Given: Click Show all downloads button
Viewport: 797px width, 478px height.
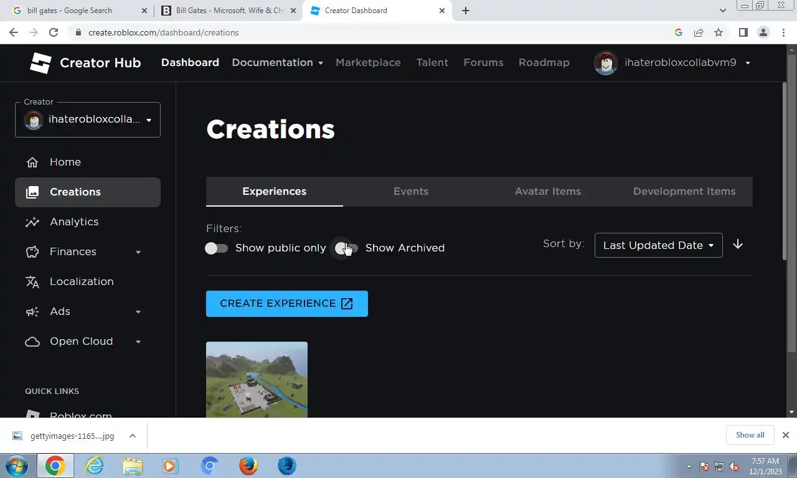Looking at the screenshot, I should point(750,435).
